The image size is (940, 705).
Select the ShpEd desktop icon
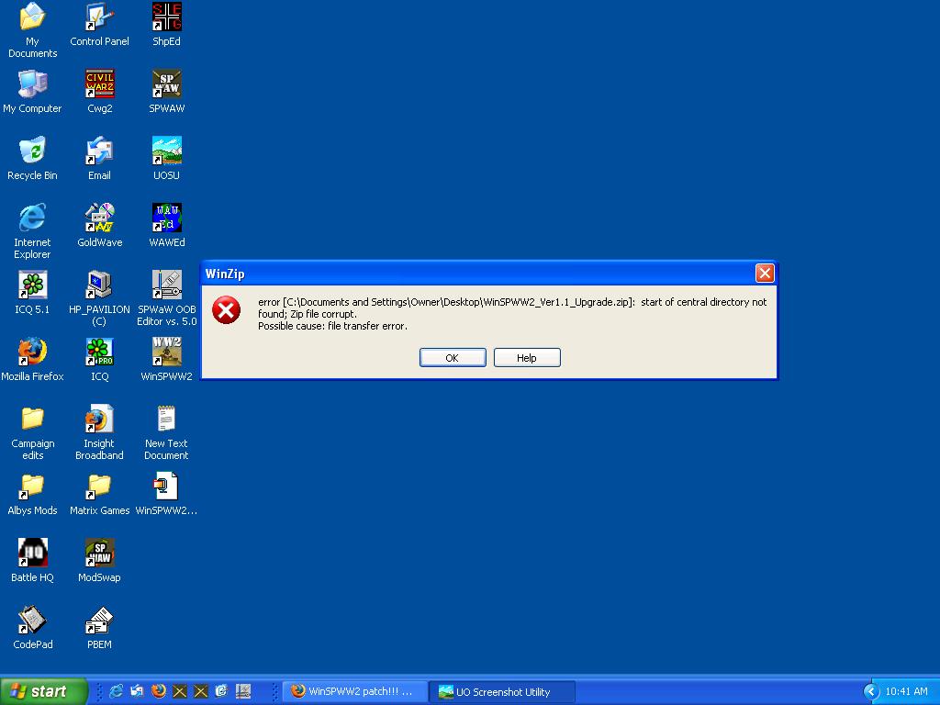pyautogui.click(x=166, y=17)
